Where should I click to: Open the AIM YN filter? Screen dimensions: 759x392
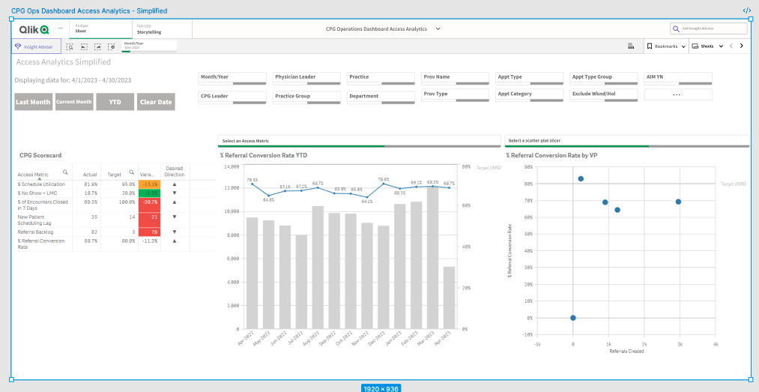[x=678, y=78]
